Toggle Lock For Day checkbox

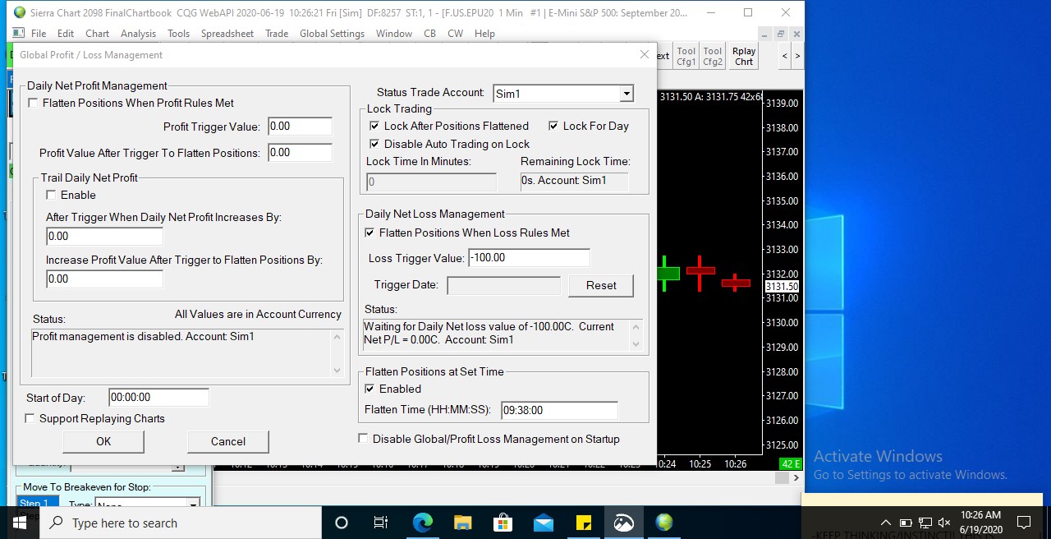click(553, 127)
